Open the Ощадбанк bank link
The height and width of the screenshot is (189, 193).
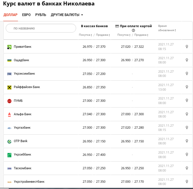(x=21, y=60)
